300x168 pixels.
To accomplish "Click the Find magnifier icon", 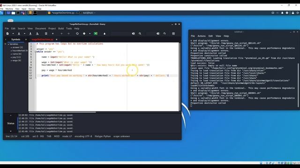I will (140, 34).
